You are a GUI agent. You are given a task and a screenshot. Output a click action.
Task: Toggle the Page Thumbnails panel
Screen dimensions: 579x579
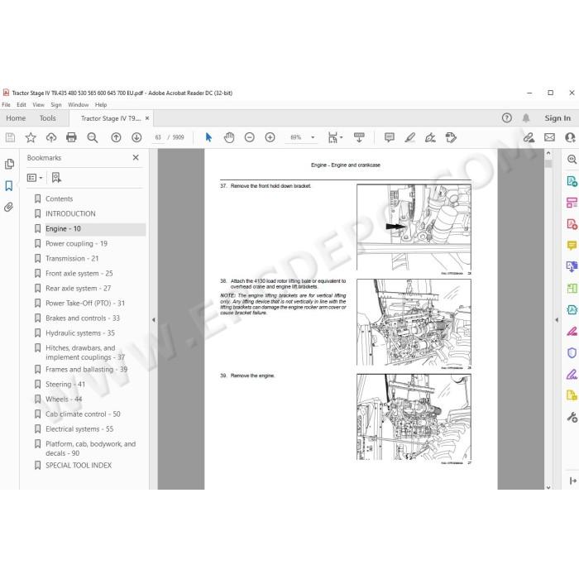(x=9, y=164)
